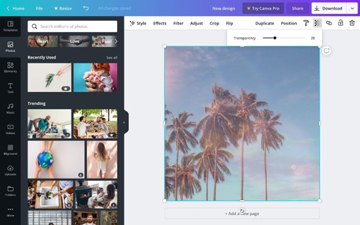Open the Adjust options

click(x=196, y=23)
